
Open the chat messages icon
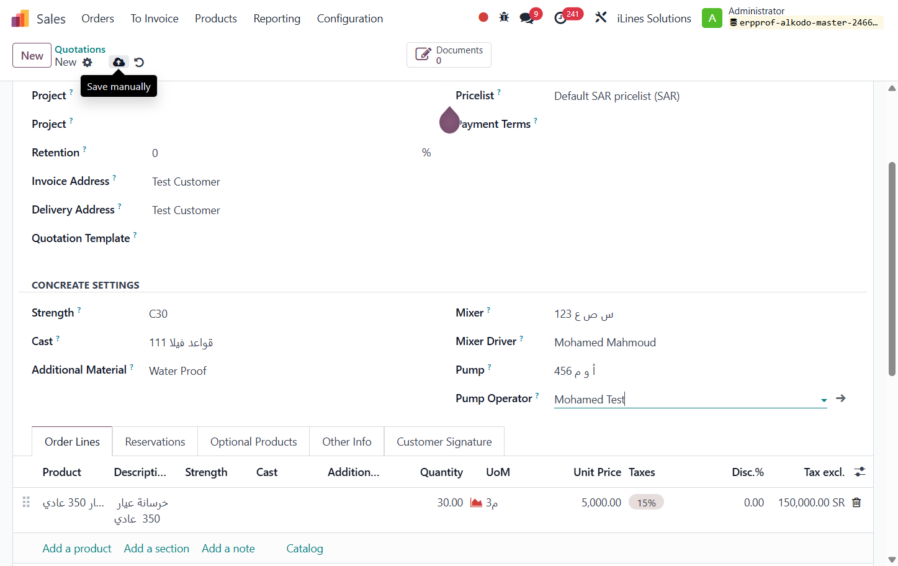(527, 18)
